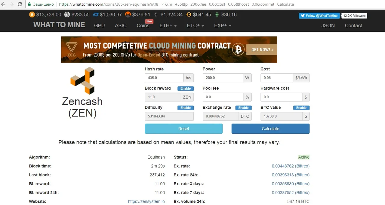Click the Block time value 2m 29s

158,166
